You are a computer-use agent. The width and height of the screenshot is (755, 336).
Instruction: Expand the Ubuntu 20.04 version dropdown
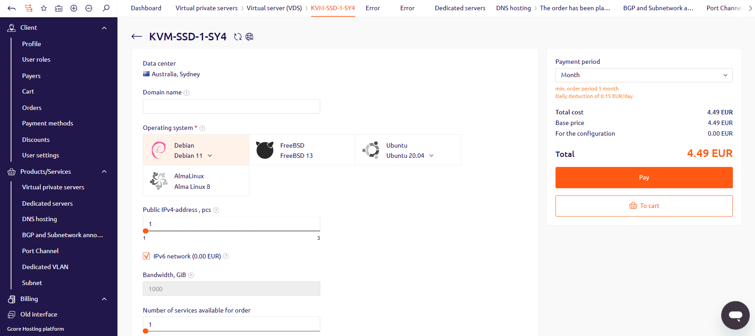pos(431,156)
